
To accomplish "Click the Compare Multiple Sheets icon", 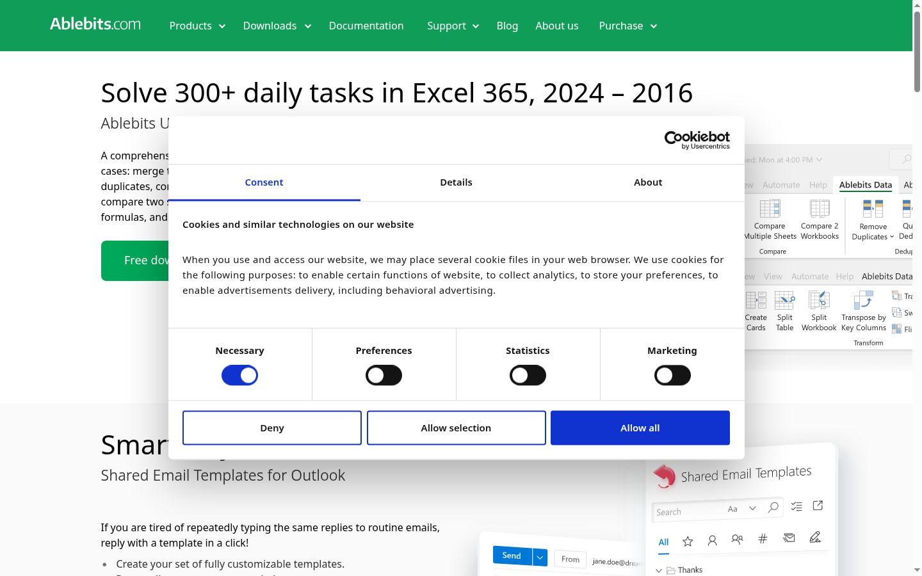I will point(770,209).
